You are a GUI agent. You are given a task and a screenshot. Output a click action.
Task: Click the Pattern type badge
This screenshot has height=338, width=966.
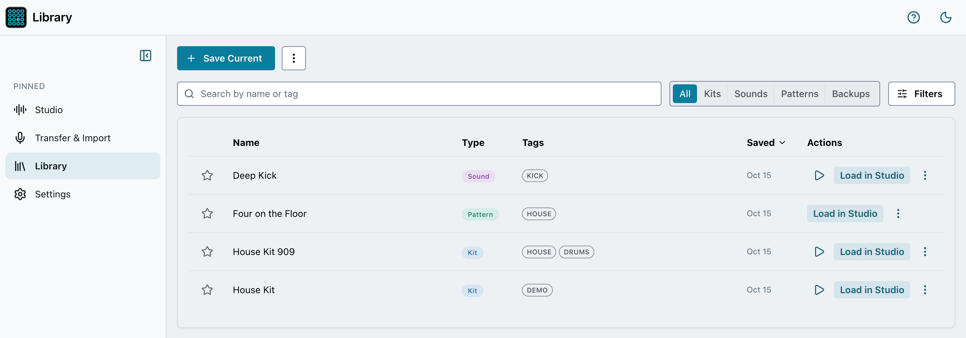point(480,214)
